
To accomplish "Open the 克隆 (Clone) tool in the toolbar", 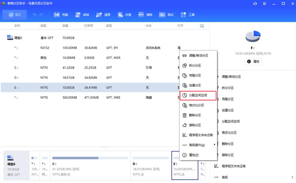I will tap(61, 14).
